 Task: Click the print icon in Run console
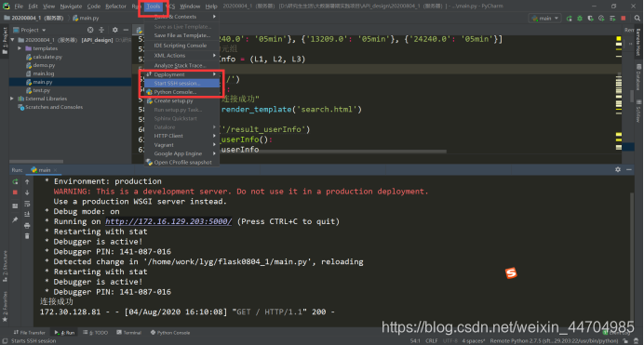27,225
